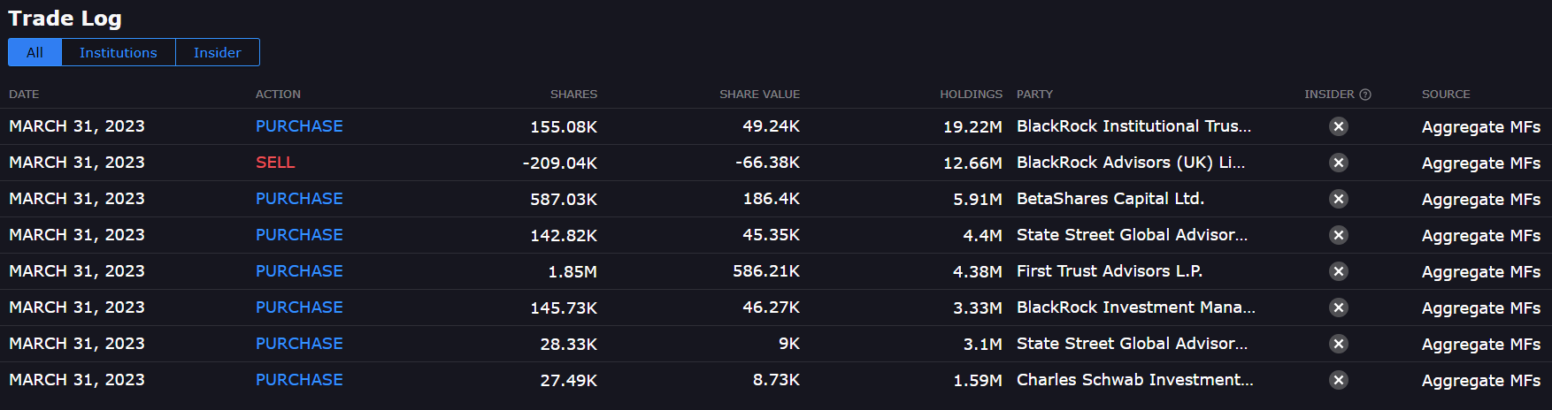
Task: Click insider X icon for Charles Schwab Investment row
Action: point(1339,380)
